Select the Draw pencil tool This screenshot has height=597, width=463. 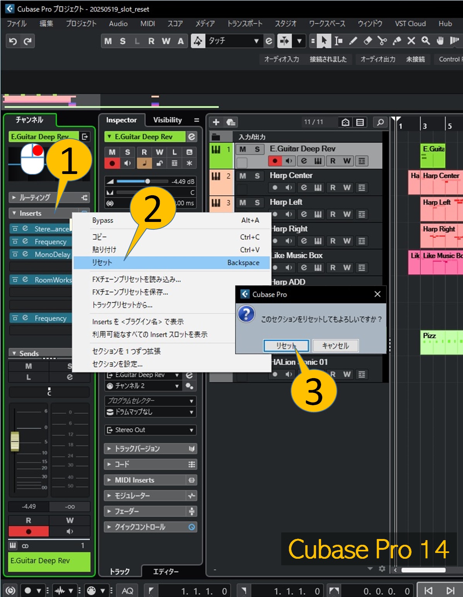353,41
